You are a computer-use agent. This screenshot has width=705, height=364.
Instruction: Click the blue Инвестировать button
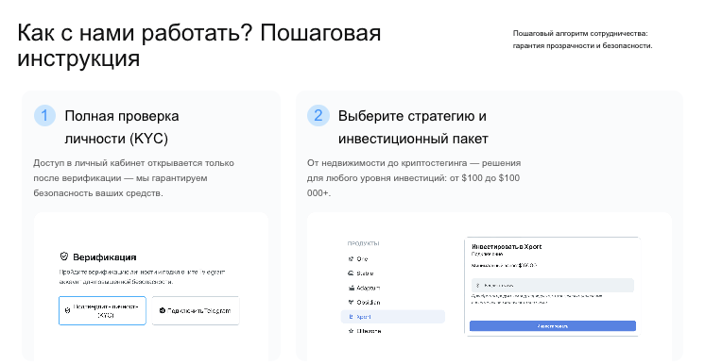tap(553, 326)
